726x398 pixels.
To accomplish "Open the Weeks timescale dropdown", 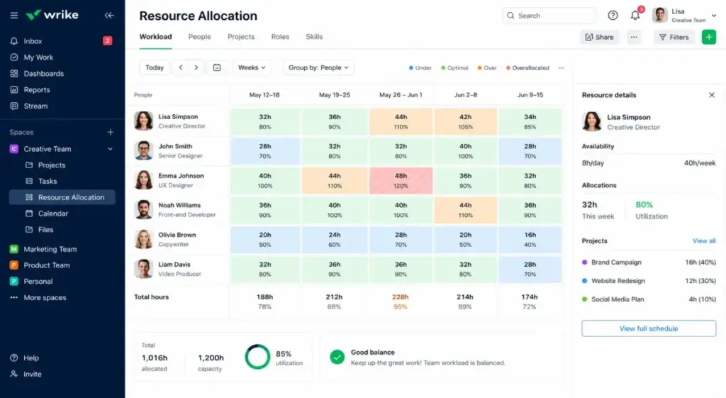I will pyautogui.click(x=252, y=67).
